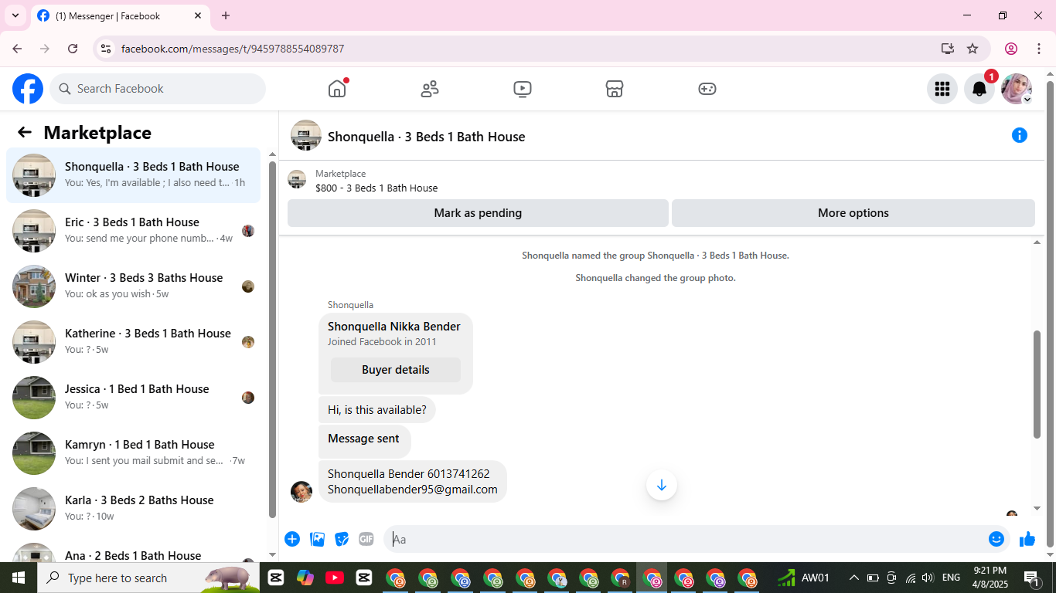Screen dimensions: 1056x593
Task: Go back with browser back arrow
Action: [17, 49]
